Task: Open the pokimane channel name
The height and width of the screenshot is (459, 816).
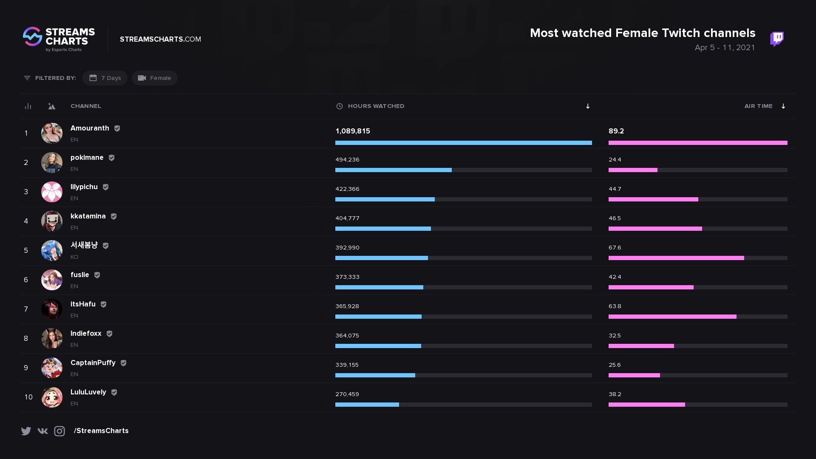Action: tap(87, 158)
